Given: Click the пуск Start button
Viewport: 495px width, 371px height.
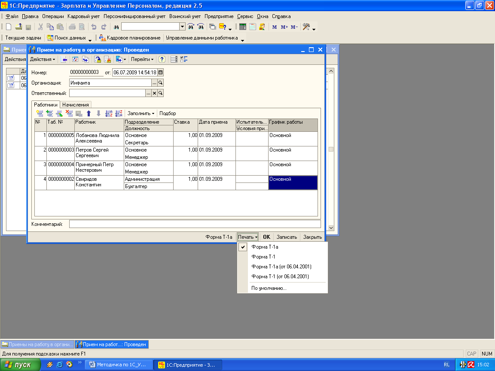Looking at the screenshot, I should point(21,365).
